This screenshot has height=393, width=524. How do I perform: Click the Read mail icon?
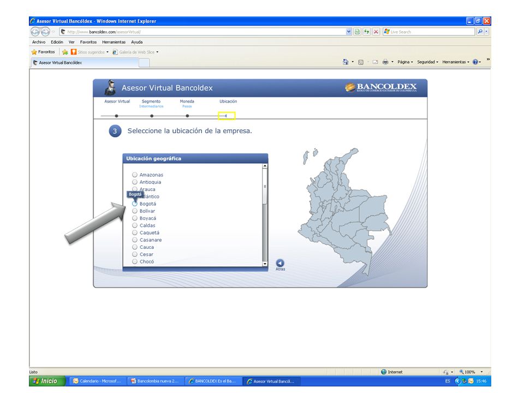click(x=376, y=62)
